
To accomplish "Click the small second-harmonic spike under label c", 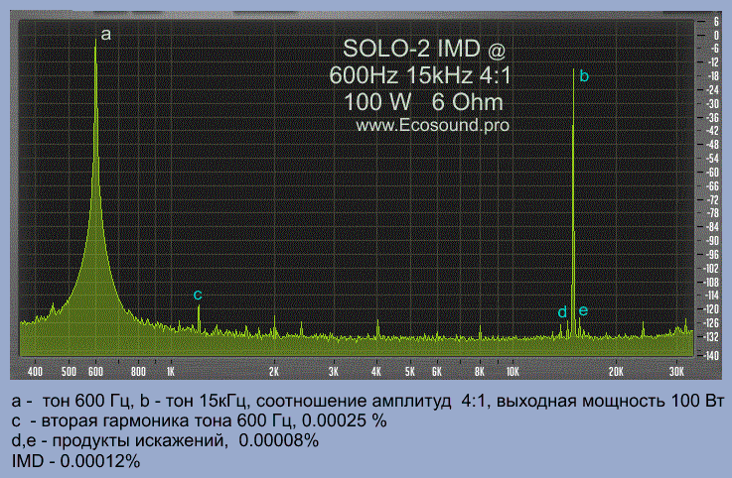I will (199, 319).
